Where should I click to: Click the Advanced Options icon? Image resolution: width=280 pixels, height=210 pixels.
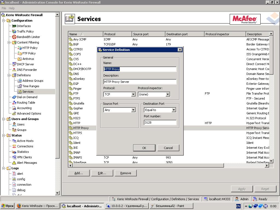click(x=14, y=113)
